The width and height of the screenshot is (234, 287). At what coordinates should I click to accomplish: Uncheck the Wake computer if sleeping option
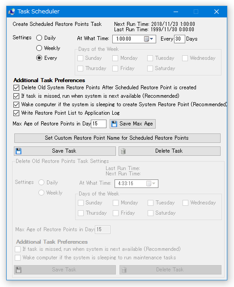coord(17,105)
